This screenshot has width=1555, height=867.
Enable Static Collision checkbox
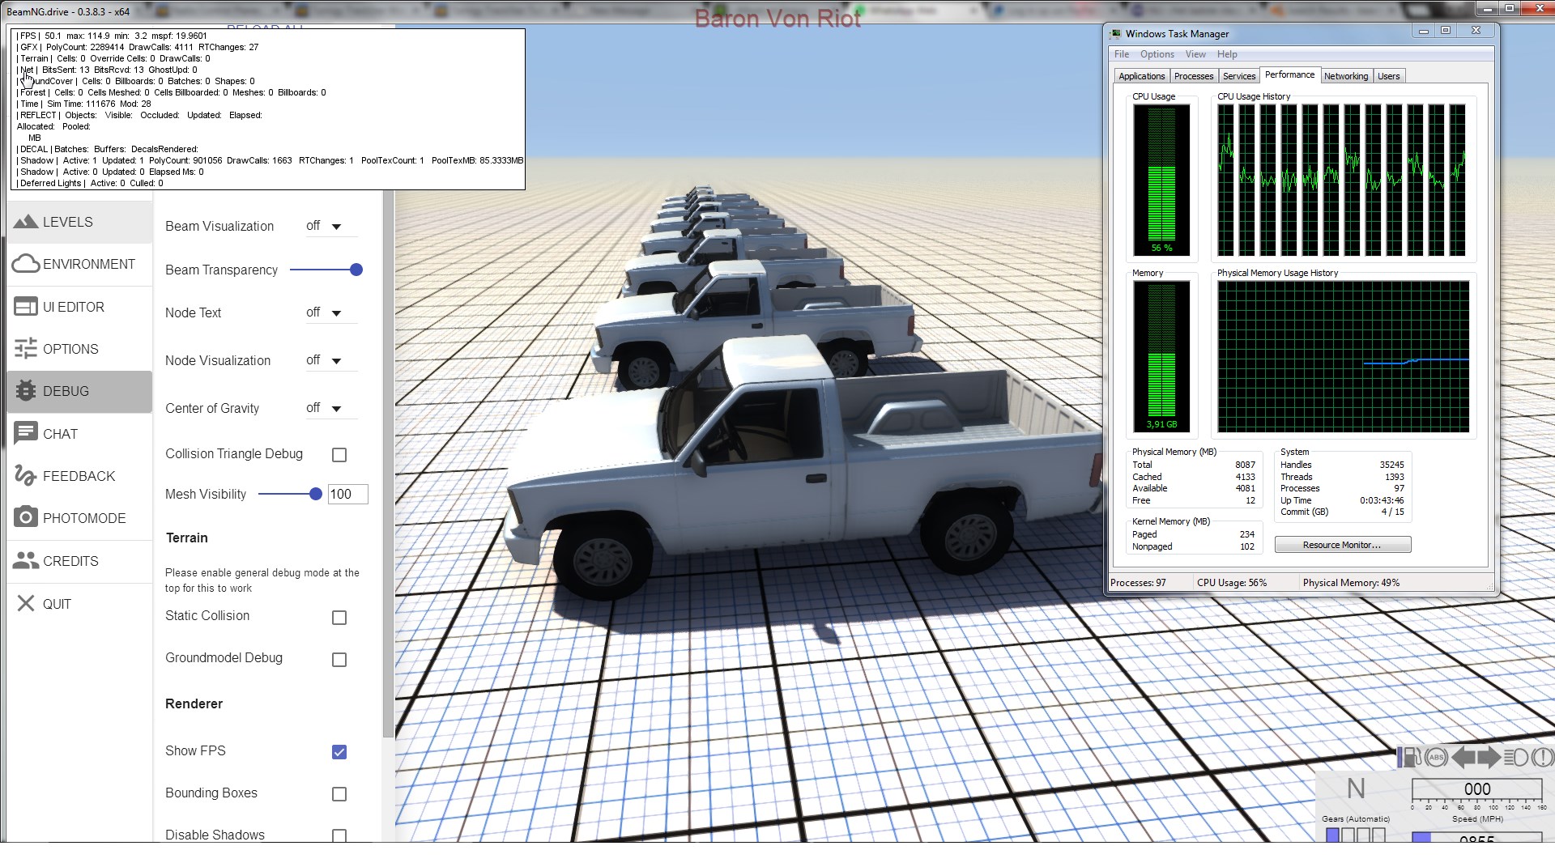click(x=339, y=618)
